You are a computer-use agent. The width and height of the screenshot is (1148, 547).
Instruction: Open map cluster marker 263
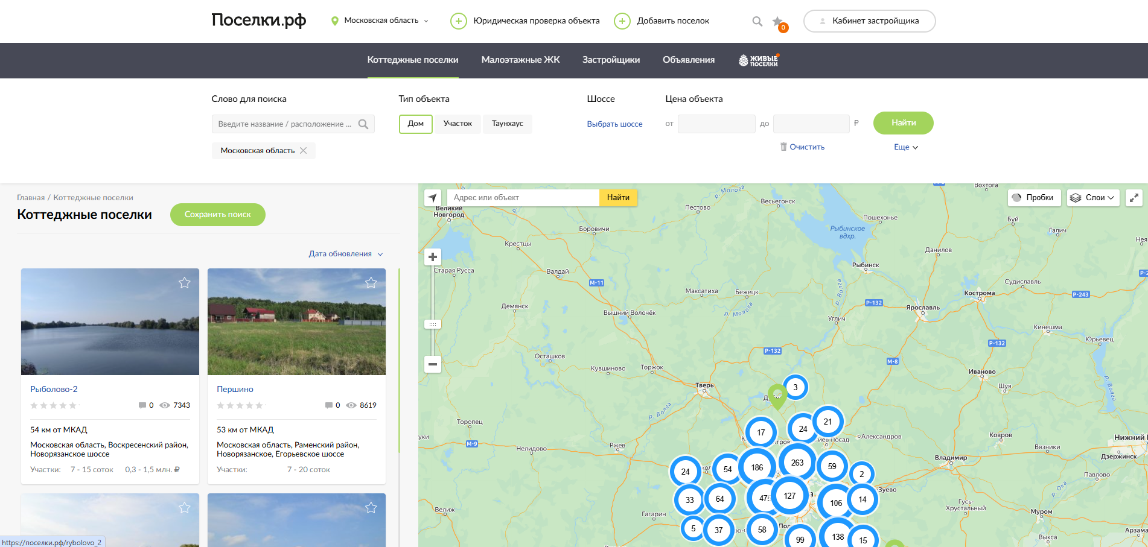(797, 463)
